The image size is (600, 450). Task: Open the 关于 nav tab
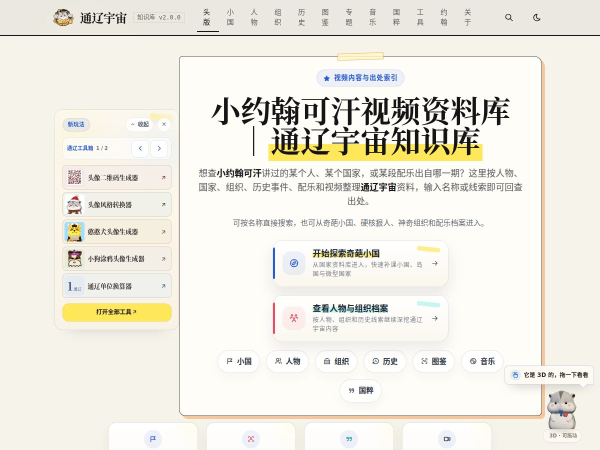(x=468, y=17)
